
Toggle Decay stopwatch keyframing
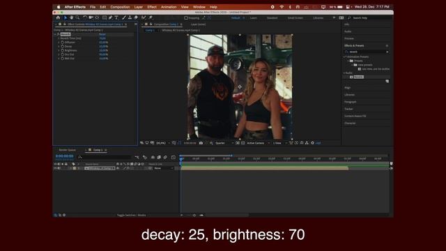(x=62, y=46)
